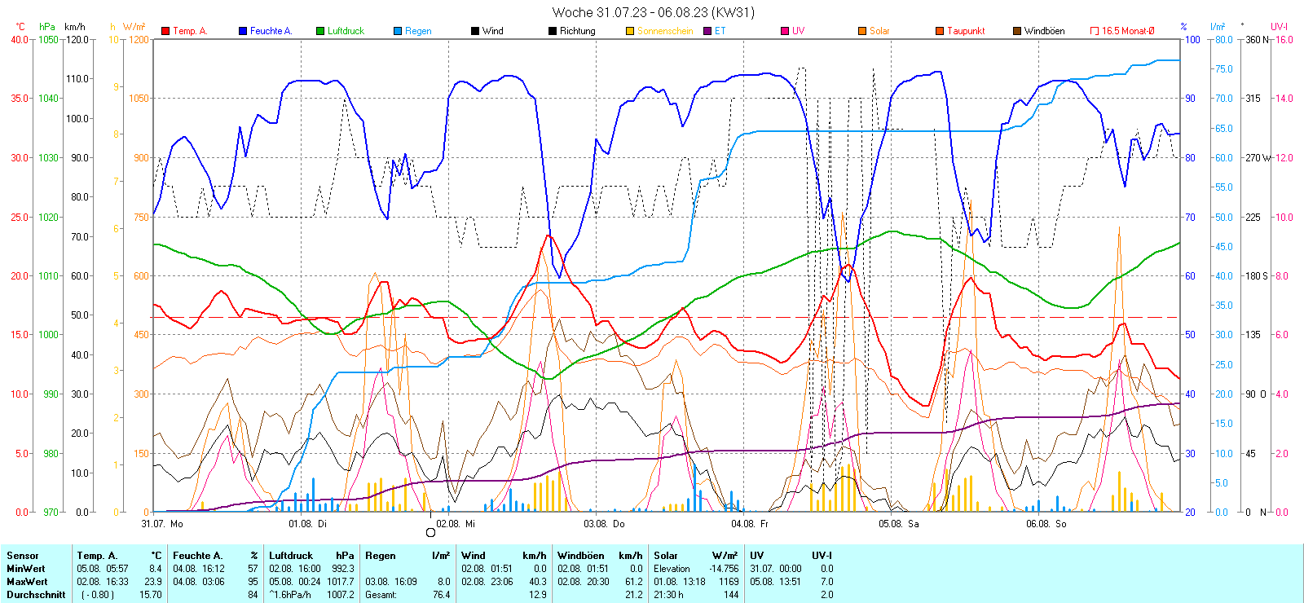Viewport: 1304px width, 603px height.
Task: Select the Regen column header in the table
Action: click(x=381, y=556)
